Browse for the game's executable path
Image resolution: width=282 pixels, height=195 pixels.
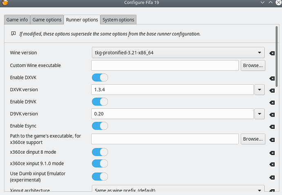(x=253, y=139)
